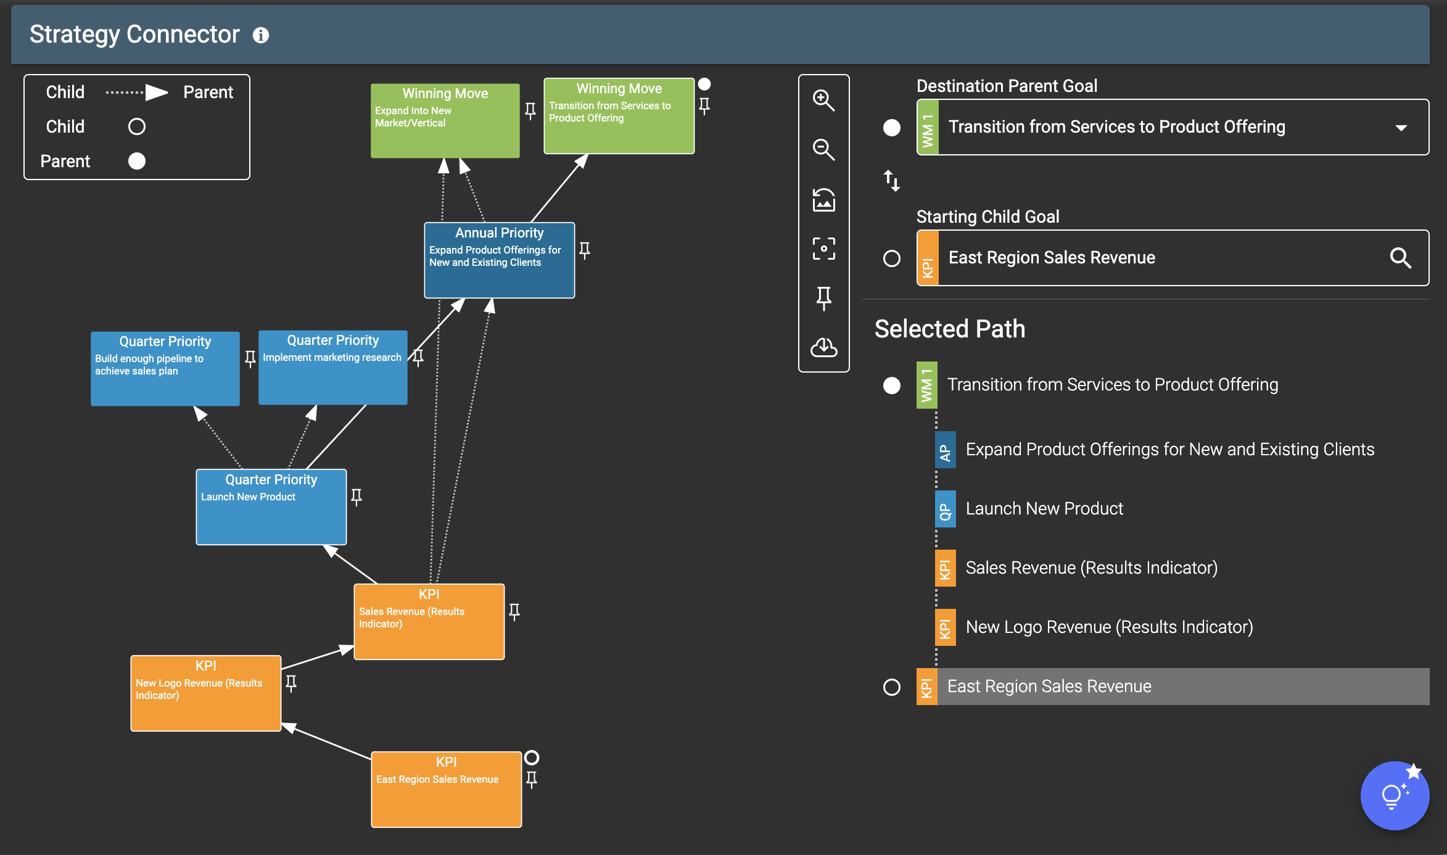Zoom in on the diagram

click(823, 100)
